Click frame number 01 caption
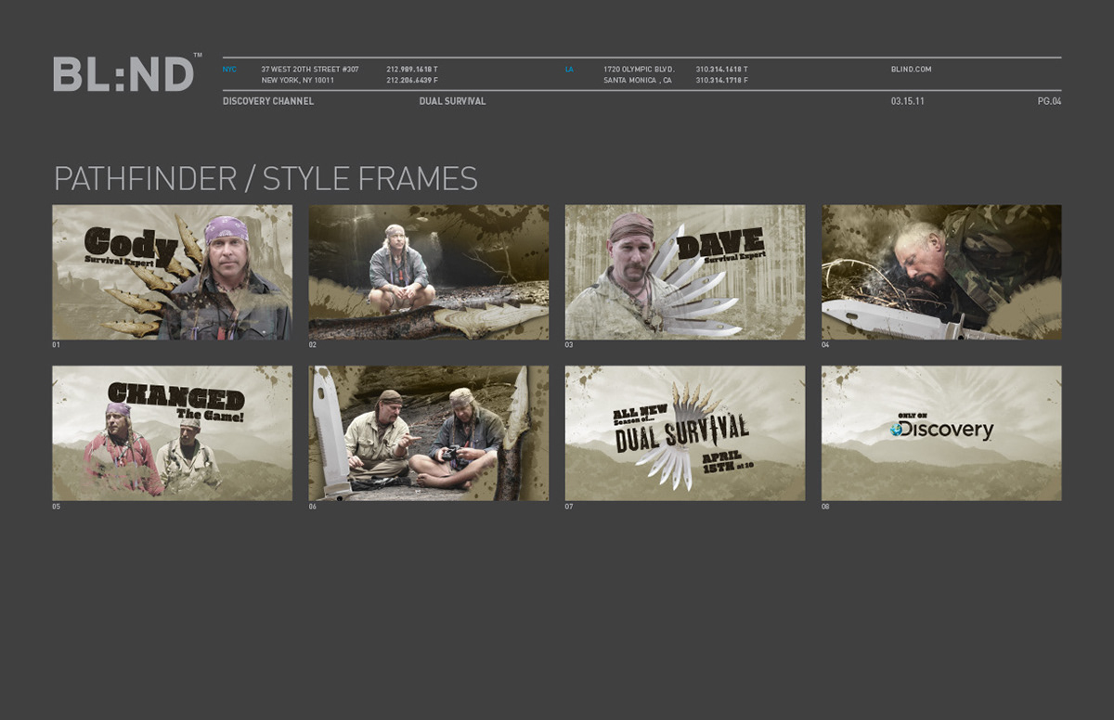The image size is (1114, 720). tap(57, 345)
